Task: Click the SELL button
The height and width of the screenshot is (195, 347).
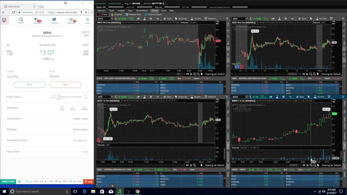Action: tap(65, 84)
